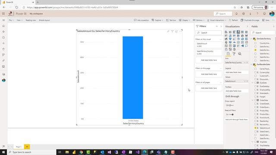Click Duplicate this page

pyautogui.click(x=250, y=20)
